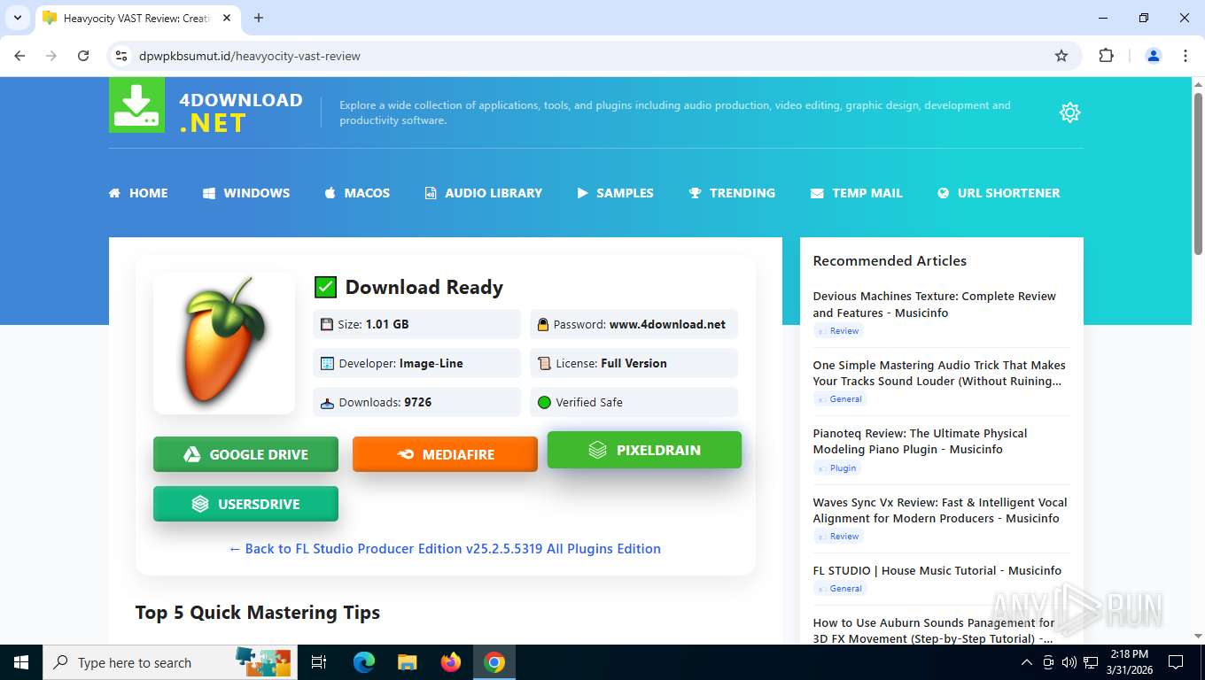Open the Windows Start menu
The width and height of the screenshot is (1205, 680).
pos(21,662)
